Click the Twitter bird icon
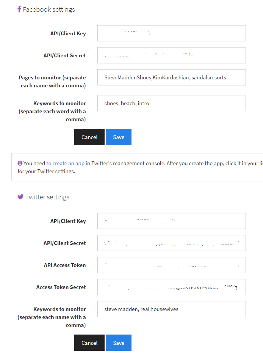This screenshot has height=360, width=263. [20, 197]
